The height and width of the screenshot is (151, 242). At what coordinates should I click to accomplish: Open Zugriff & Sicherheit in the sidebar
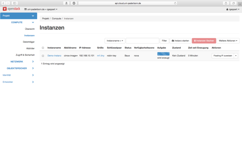tap(25, 55)
